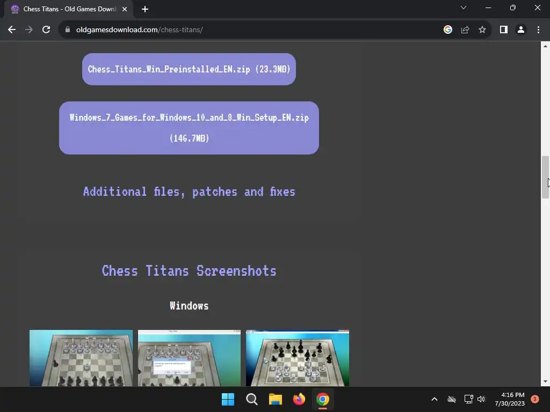Open the volume tray icon
This screenshot has height=412, width=550.
[x=481, y=399]
